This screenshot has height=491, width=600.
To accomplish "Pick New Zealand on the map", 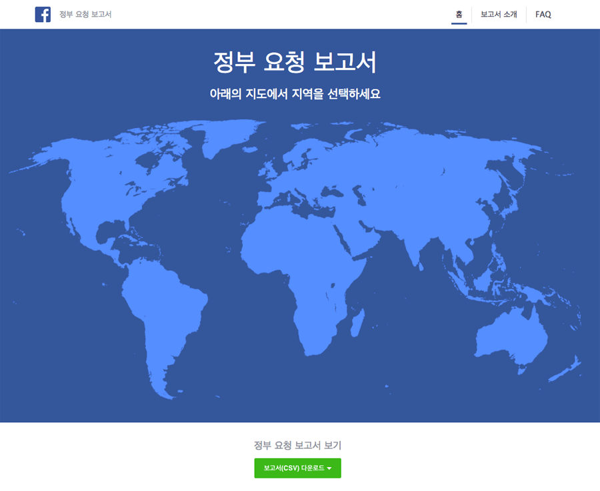I will pyautogui.click(x=566, y=368).
